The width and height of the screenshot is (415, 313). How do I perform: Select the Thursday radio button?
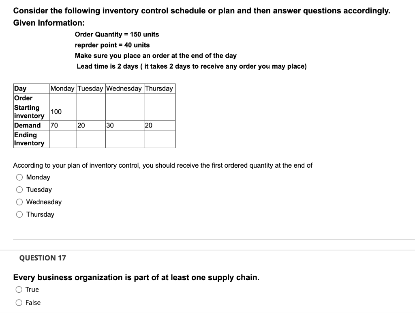[19, 214]
